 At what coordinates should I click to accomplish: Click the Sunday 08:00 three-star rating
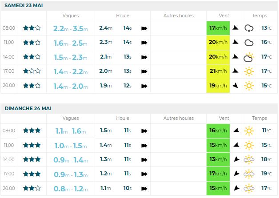point(32,131)
